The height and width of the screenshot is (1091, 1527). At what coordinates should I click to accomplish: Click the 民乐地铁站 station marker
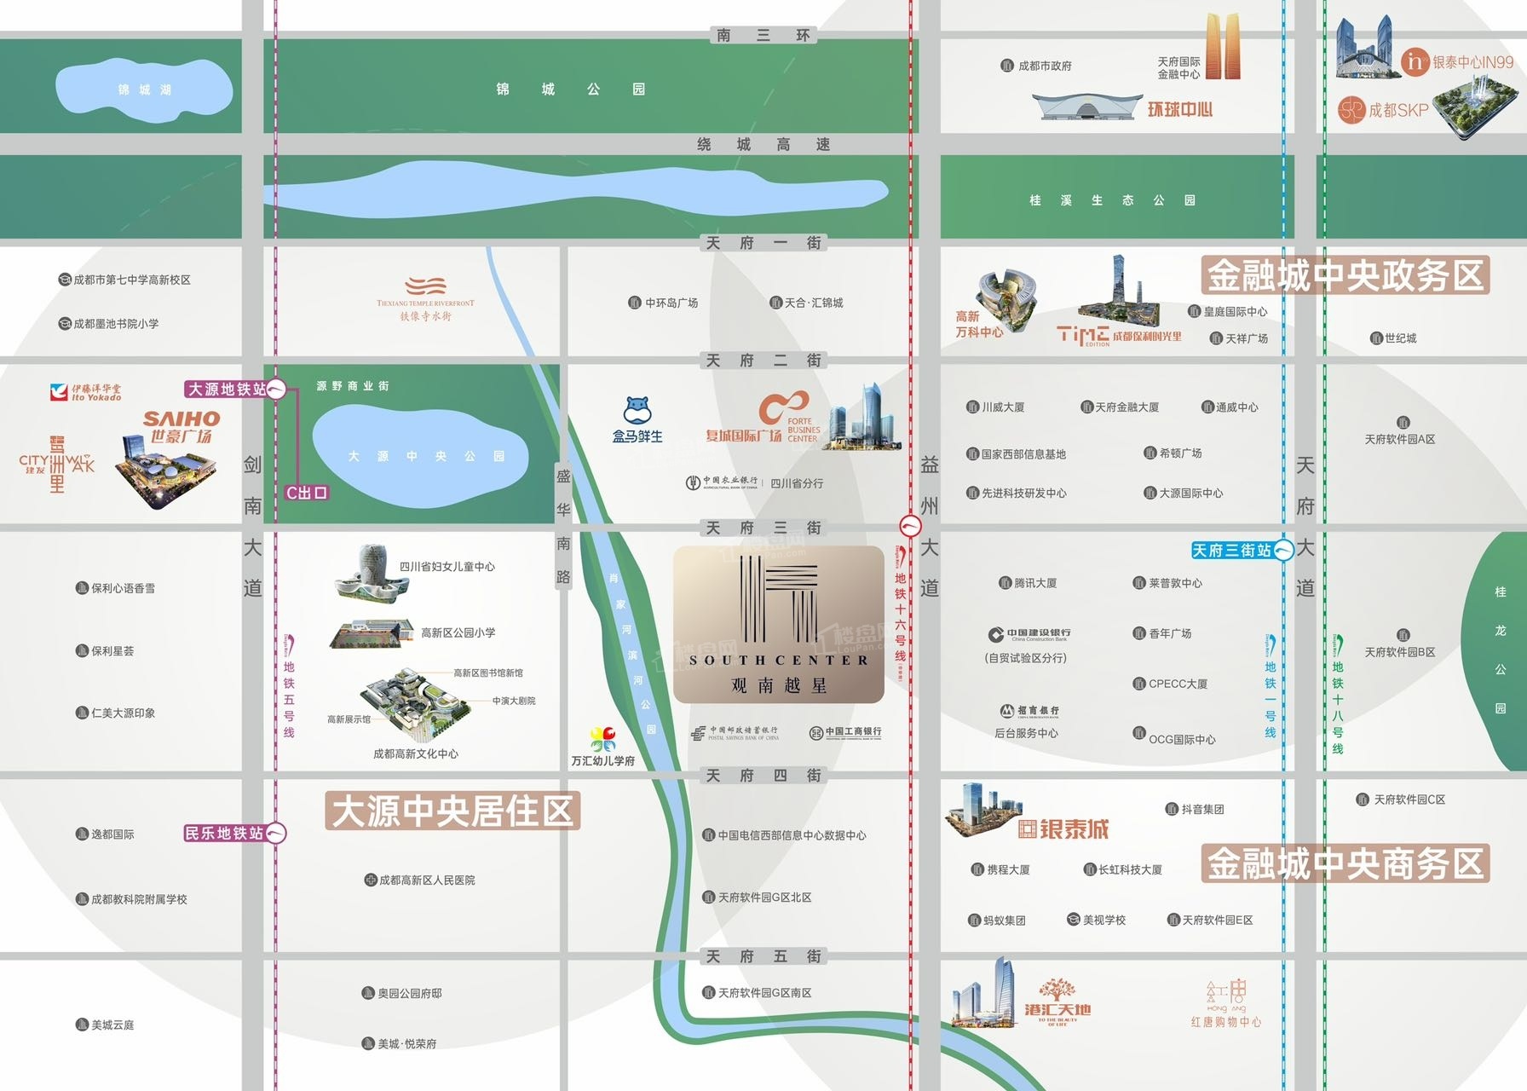[x=235, y=833]
